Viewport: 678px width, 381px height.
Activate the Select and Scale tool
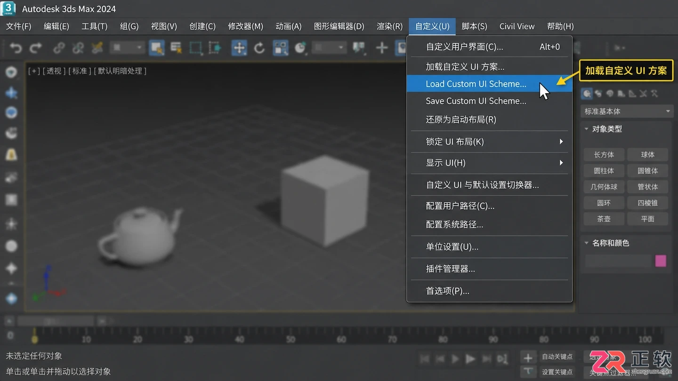pyautogui.click(x=281, y=48)
